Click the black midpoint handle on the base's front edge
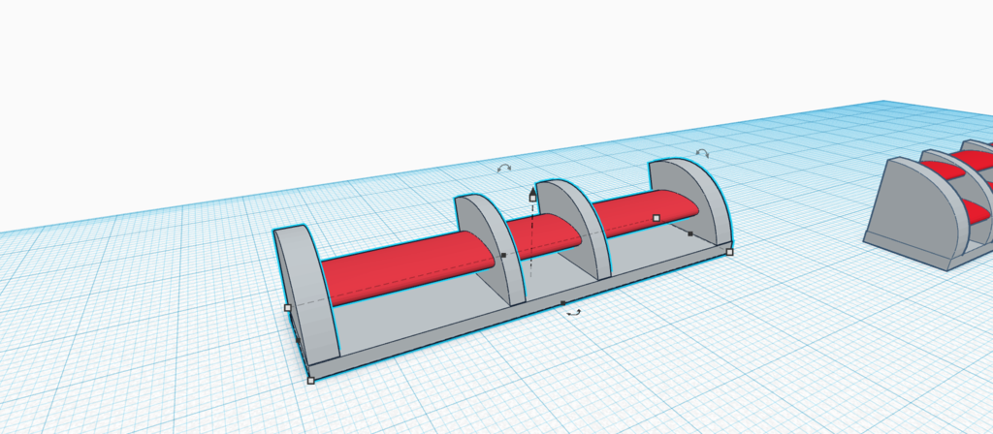 (x=563, y=303)
